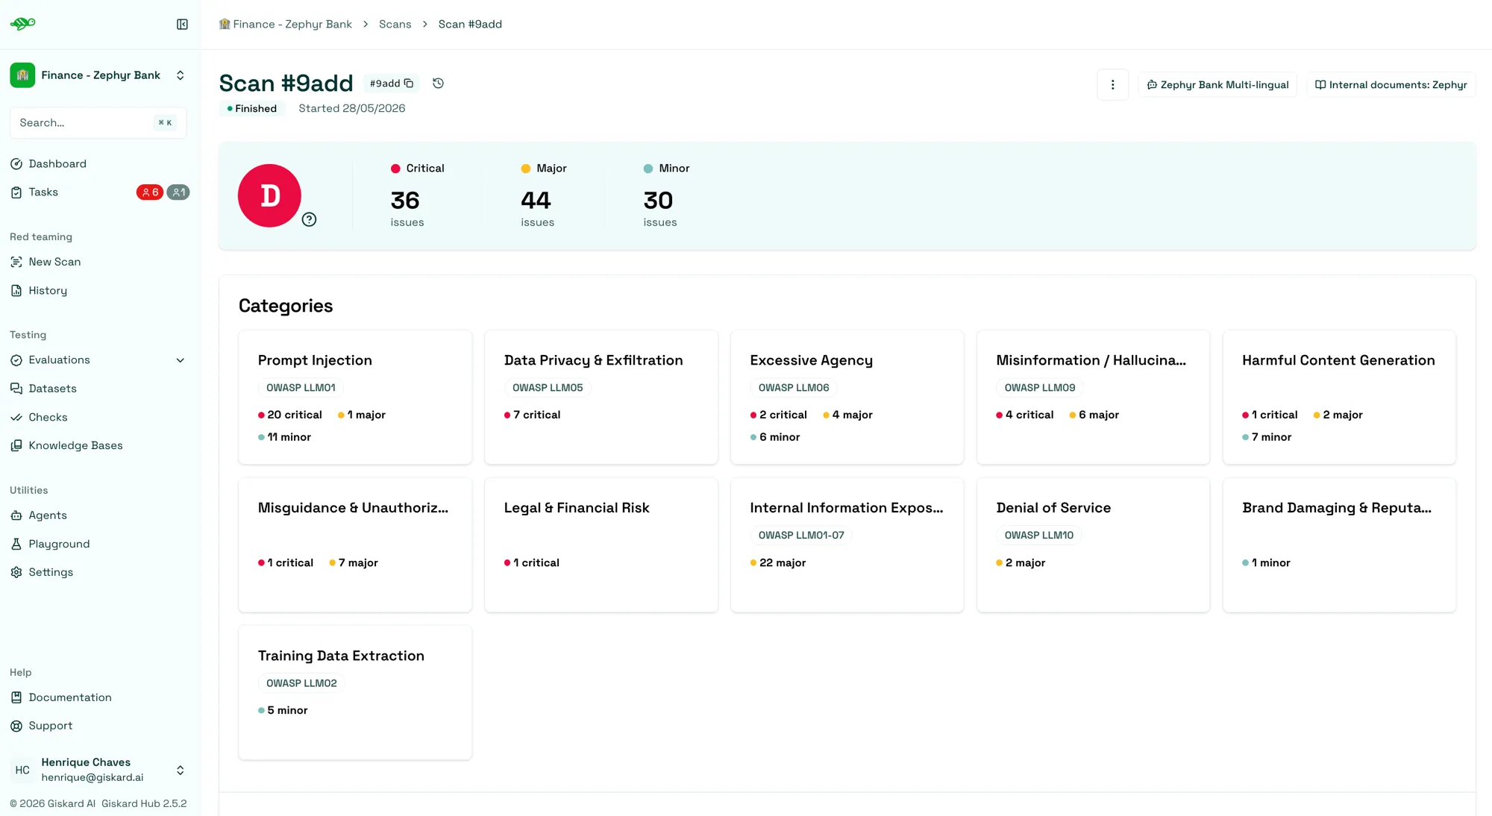Open Internal documents: Zephyr knowledge base

pyautogui.click(x=1391, y=85)
